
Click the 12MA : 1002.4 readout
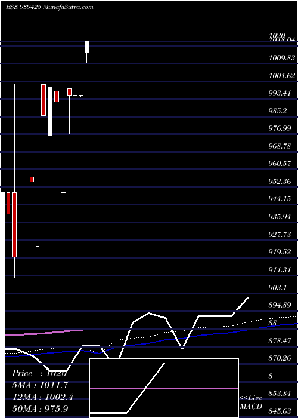43,397
